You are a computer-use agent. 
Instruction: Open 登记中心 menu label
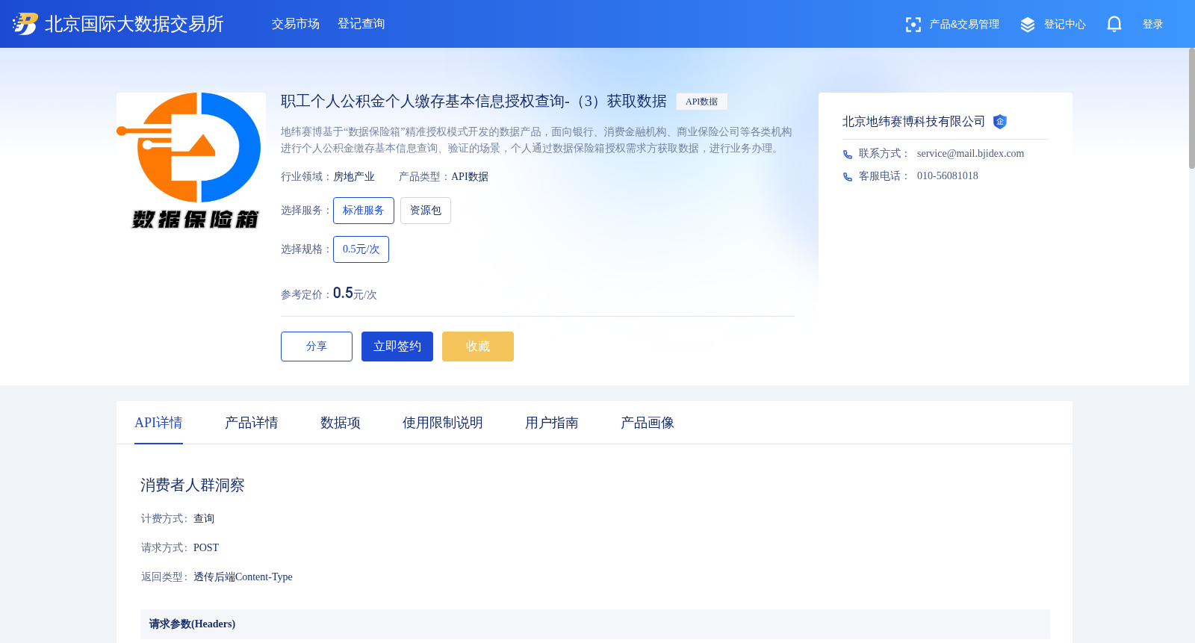(x=1065, y=25)
